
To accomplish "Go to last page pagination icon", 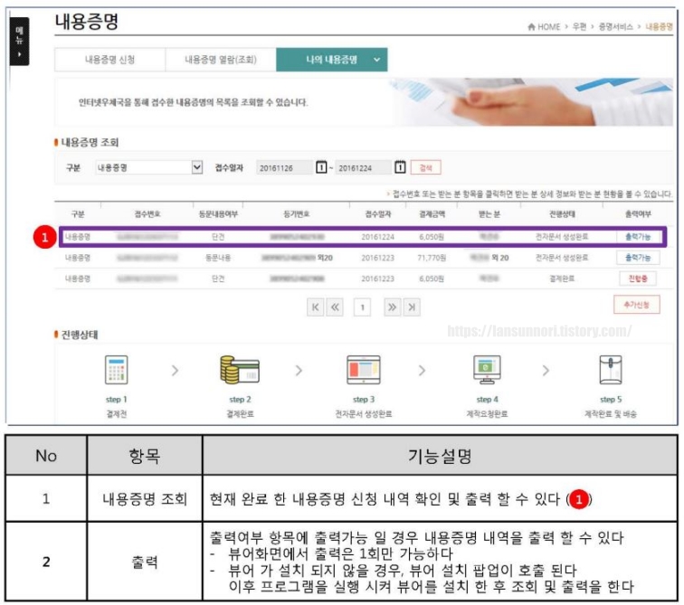I will (412, 307).
